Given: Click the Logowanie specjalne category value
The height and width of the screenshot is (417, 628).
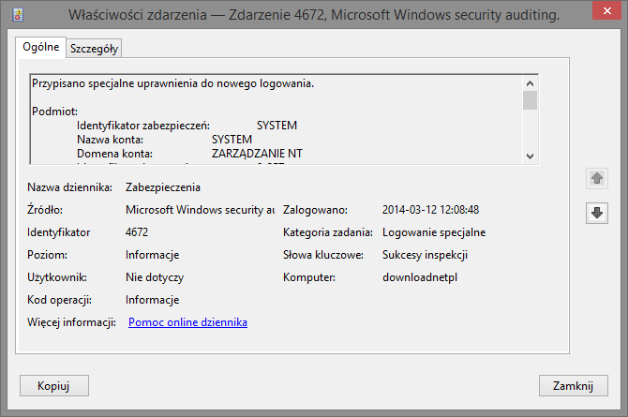Looking at the screenshot, I should [434, 232].
